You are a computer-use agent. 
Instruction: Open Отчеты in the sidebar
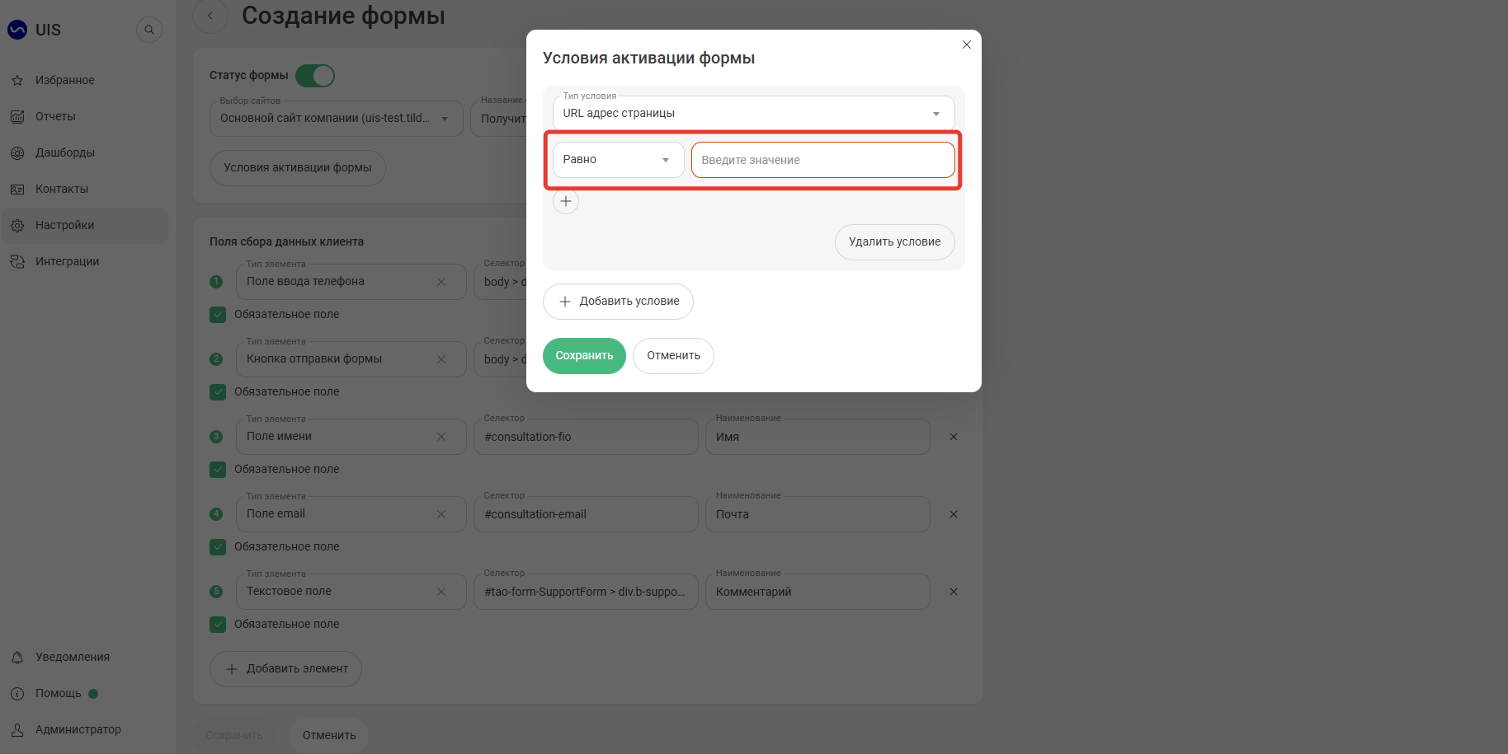[55, 116]
